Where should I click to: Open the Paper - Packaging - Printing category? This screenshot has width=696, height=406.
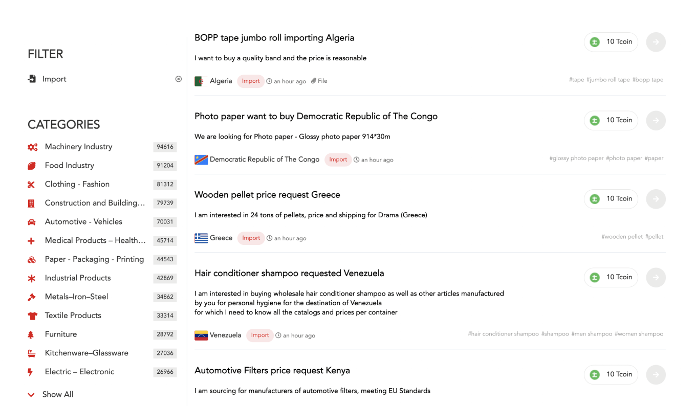pos(94,259)
